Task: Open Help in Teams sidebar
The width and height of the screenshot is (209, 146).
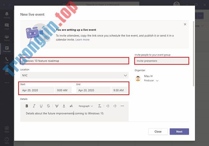Action: [x=7, y=141]
